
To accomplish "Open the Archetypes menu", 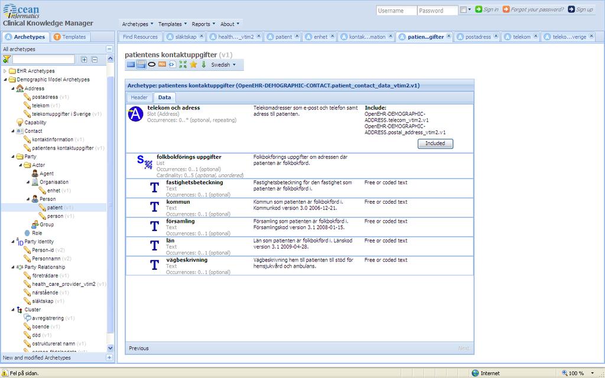I will (137, 24).
